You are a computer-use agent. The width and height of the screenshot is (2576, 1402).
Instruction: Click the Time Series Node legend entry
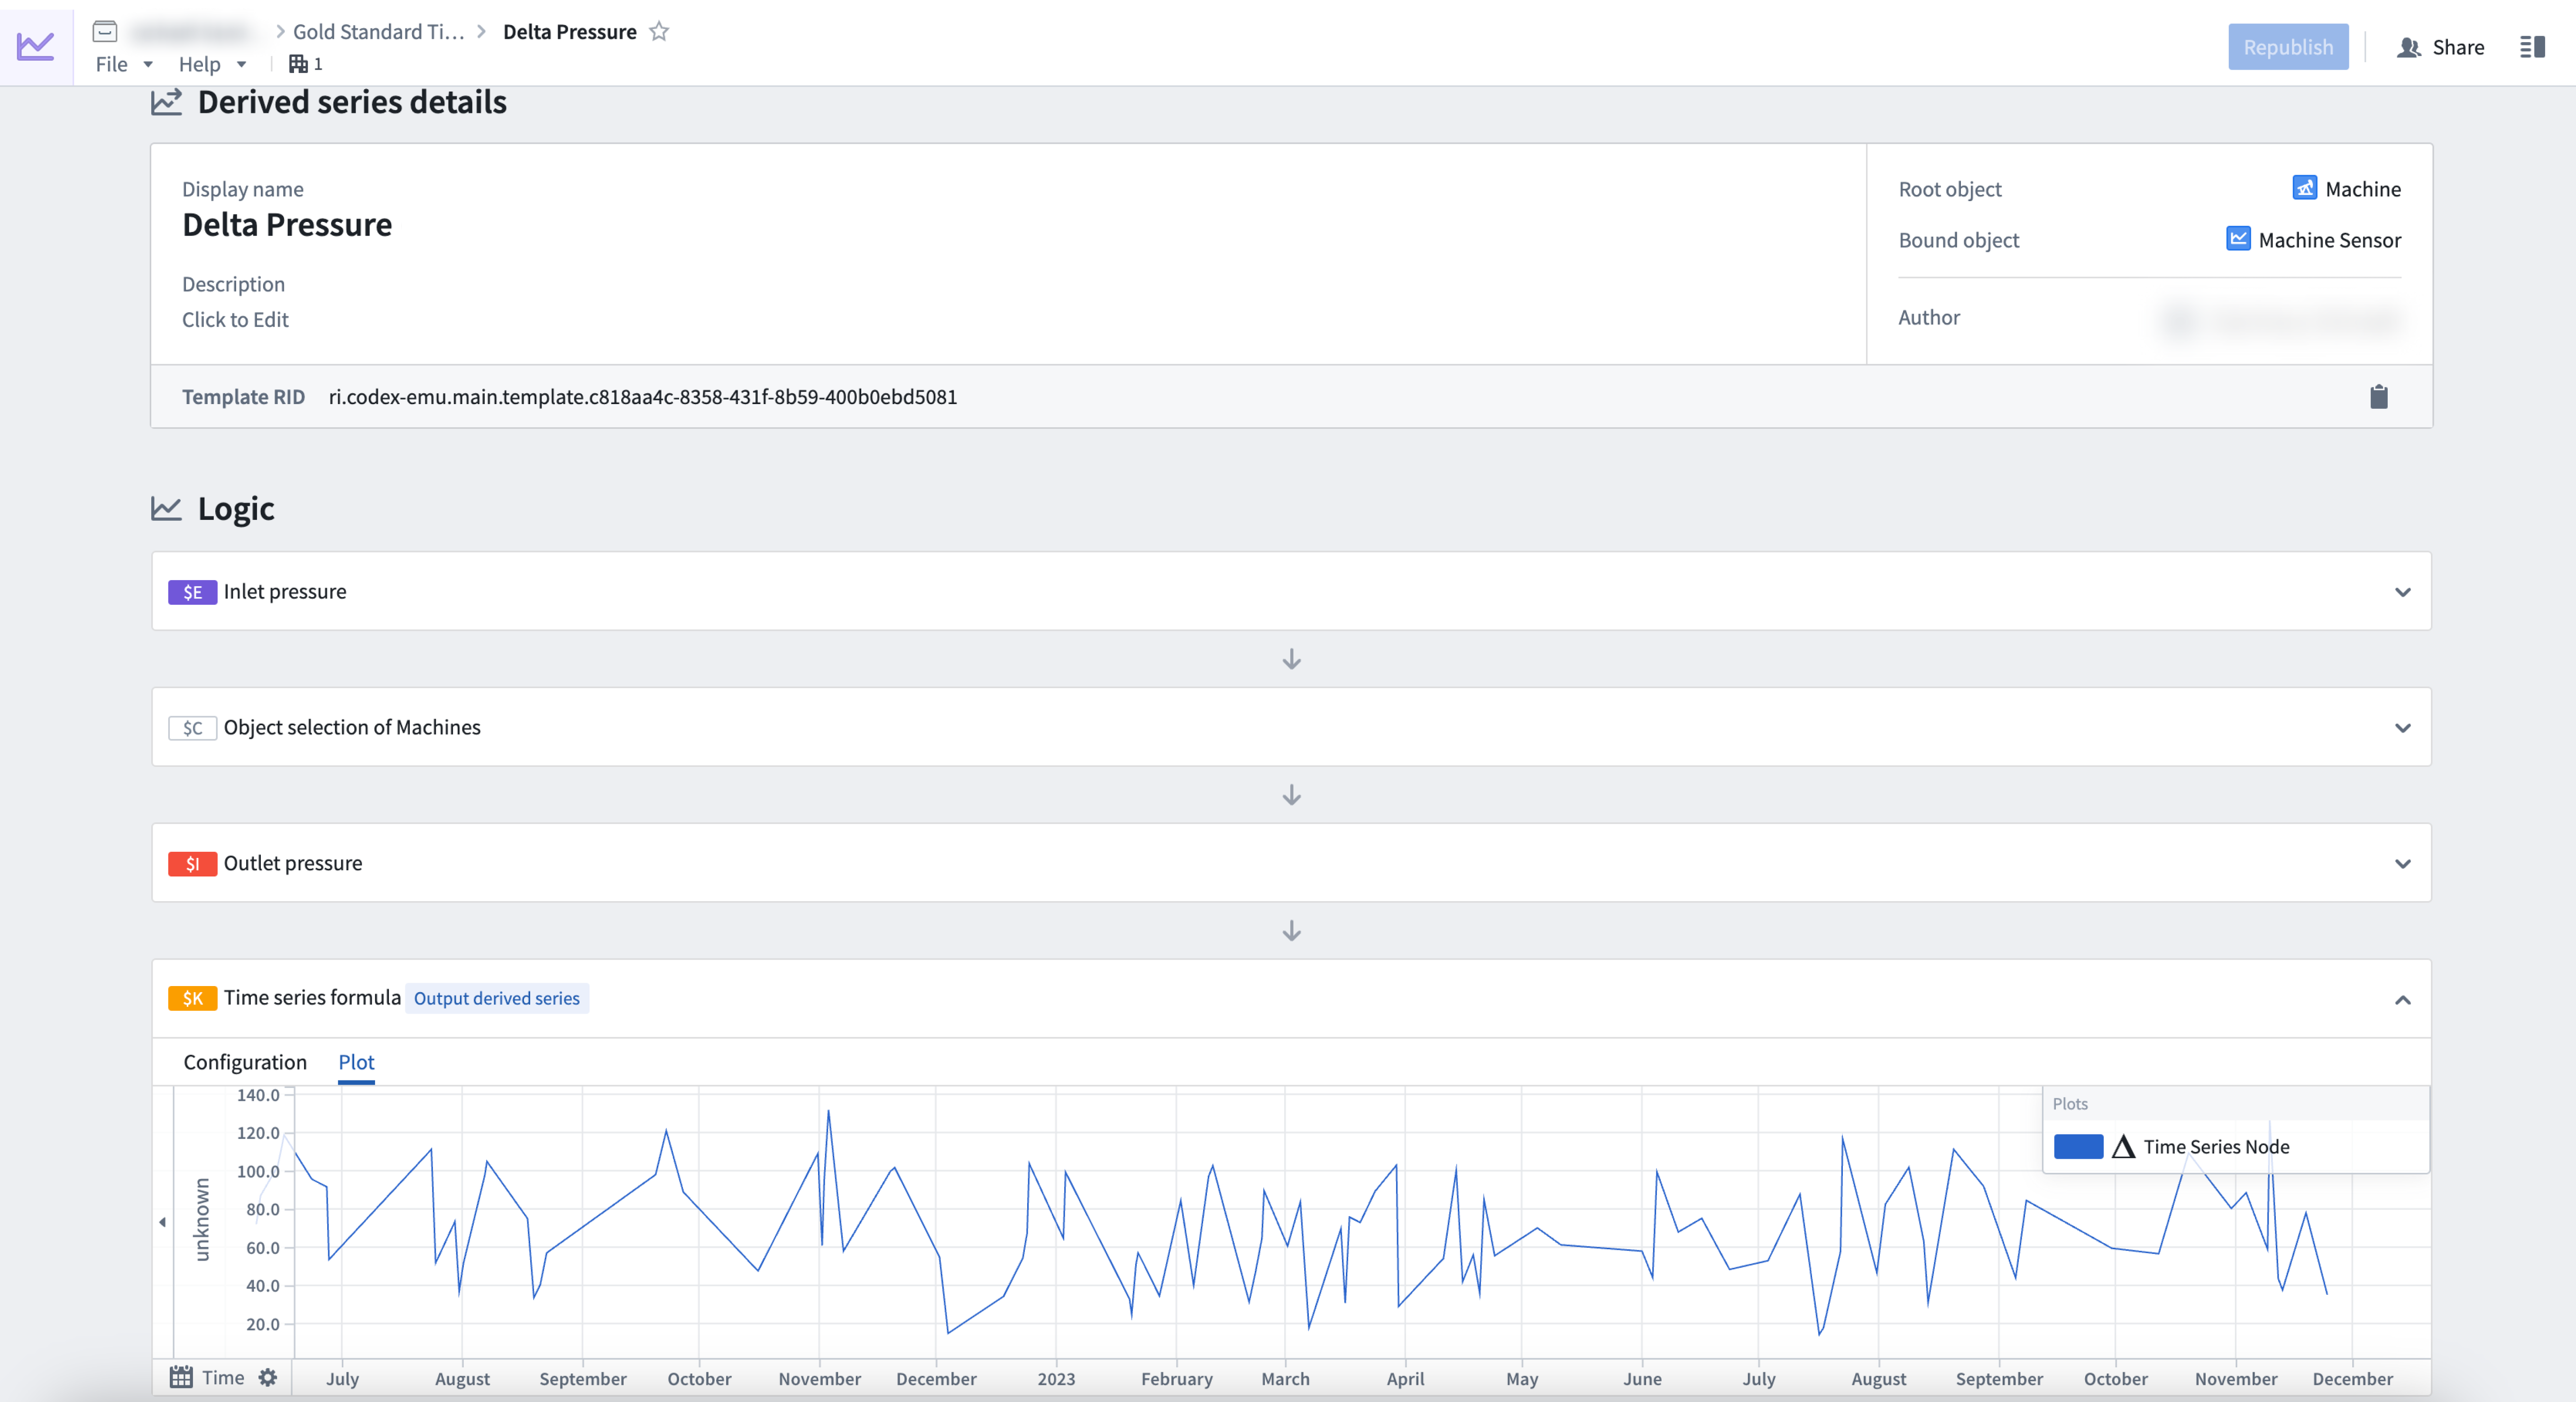(x=2216, y=1147)
